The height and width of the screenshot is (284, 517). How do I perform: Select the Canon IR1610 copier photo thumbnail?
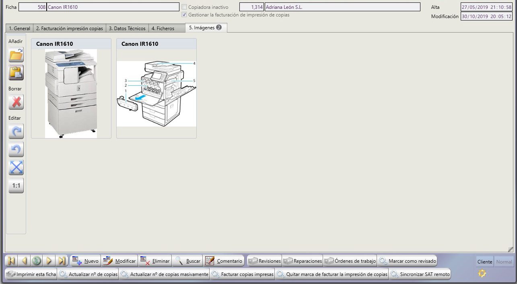pos(71,94)
